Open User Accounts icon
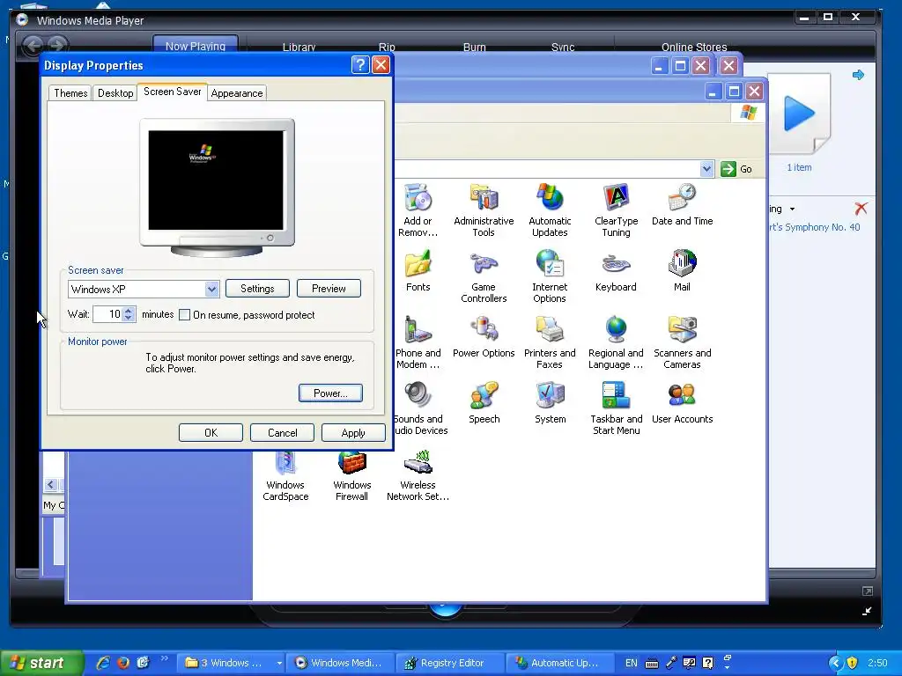Viewport: 902px width, 676px height. 683,403
